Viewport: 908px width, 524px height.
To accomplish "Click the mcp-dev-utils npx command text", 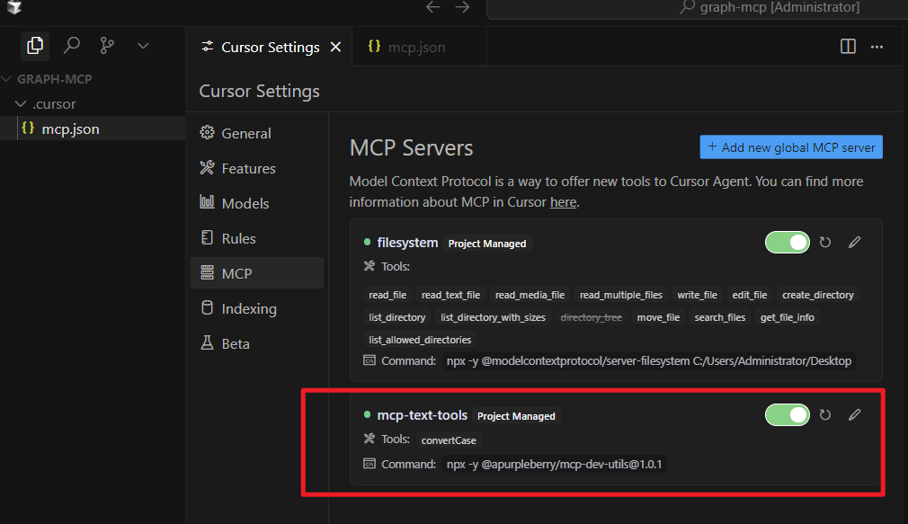I will click(554, 464).
